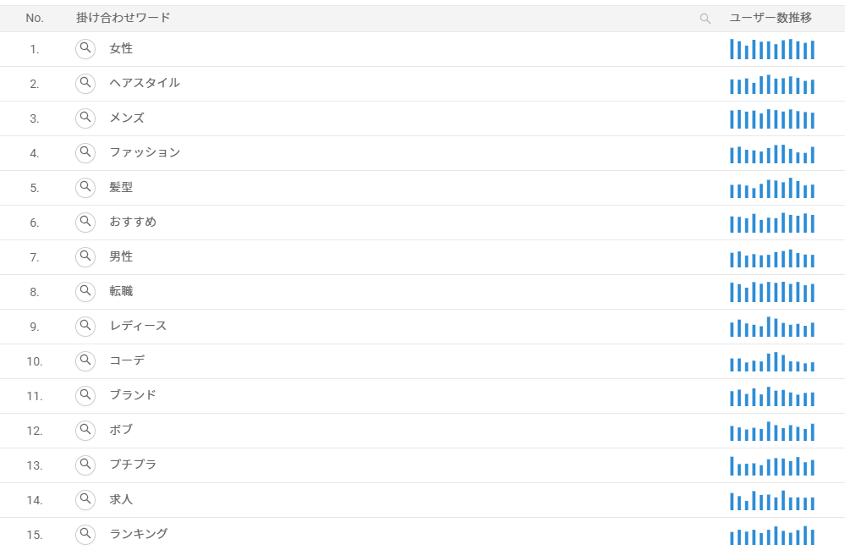845x550 pixels.
Task: Open the user trend chart for レディース
Action: click(772, 327)
